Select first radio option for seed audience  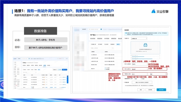134,79
